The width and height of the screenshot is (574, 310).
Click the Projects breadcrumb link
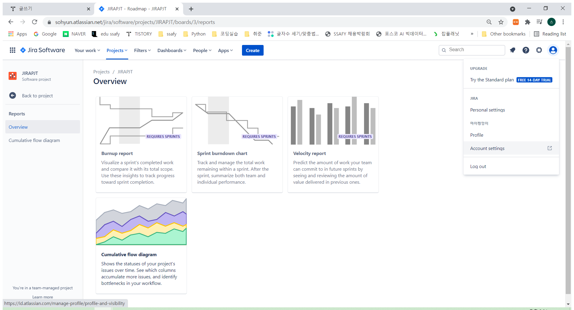coord(101,72)
